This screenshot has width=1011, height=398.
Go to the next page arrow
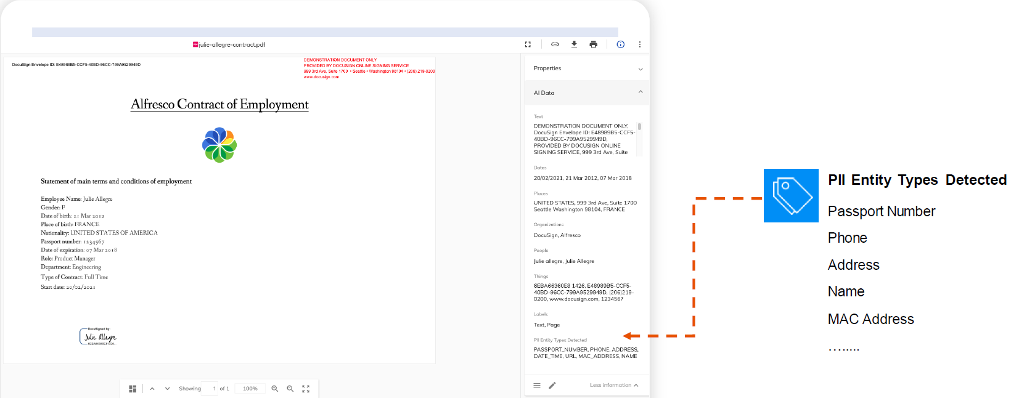click(x=167, y=389)
